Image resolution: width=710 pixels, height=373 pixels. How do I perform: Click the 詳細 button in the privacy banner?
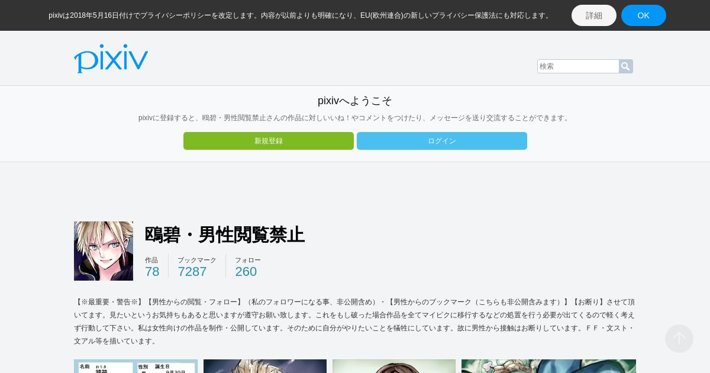pyautogui.click(x=594, y=15)
